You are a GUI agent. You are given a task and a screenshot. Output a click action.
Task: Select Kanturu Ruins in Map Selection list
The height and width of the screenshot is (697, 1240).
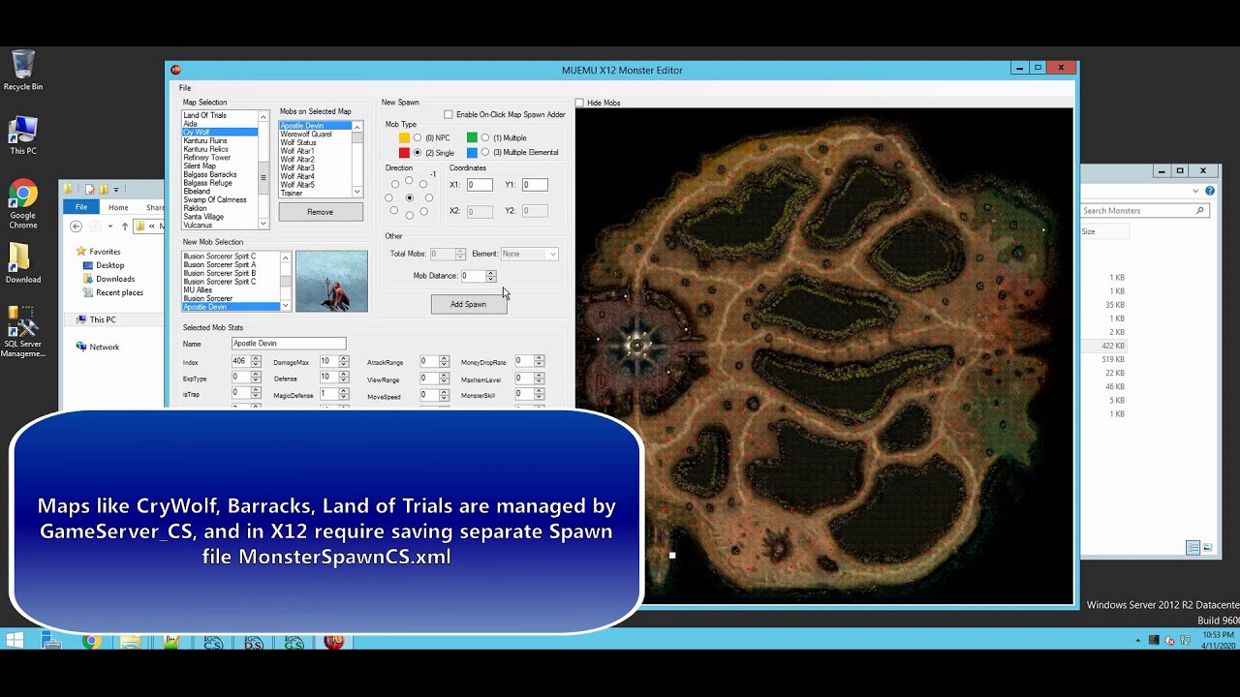coord(205,140)
